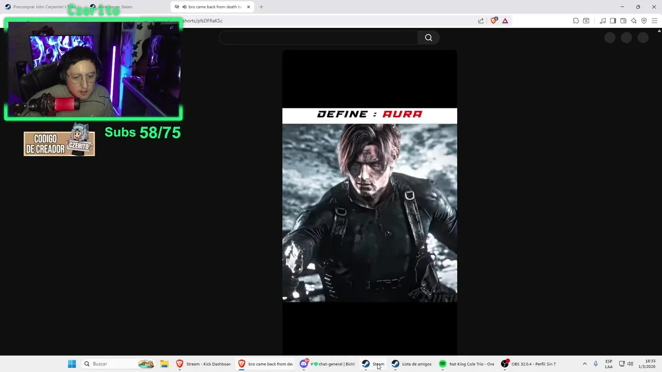
Task: Open File Explorer from the taskbar
Action: [x=164, y=364]
